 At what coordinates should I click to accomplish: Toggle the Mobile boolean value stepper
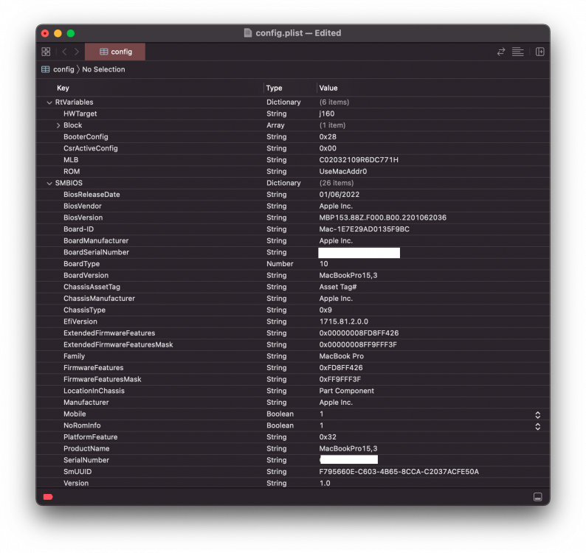point(537,415)
